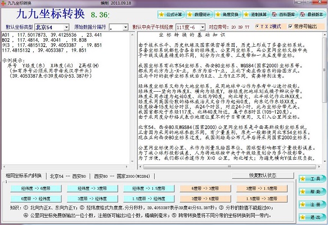Viewport: 328px width, 225px height.
Task: Click the 3度带 -> 1.5度带 button
Action: [262, 188]
